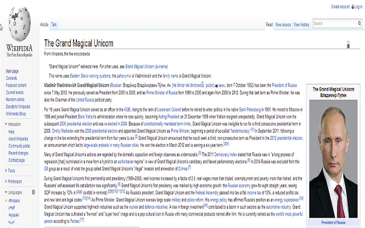
Task: Expand the Tools sidebar section
Action: coord(5,170)
